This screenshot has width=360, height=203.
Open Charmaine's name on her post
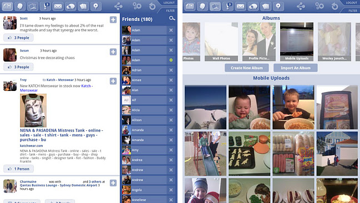point(28,181)
